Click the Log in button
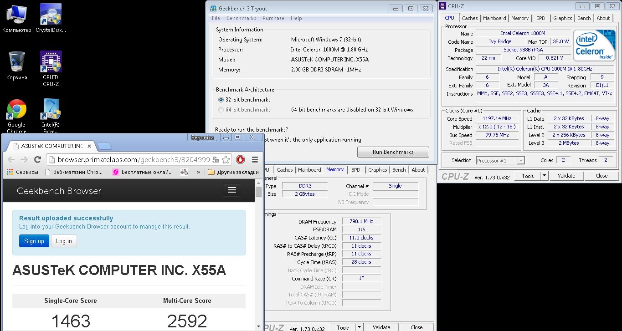This screenshot has height=331, width=622. click(x=64, y=241)
